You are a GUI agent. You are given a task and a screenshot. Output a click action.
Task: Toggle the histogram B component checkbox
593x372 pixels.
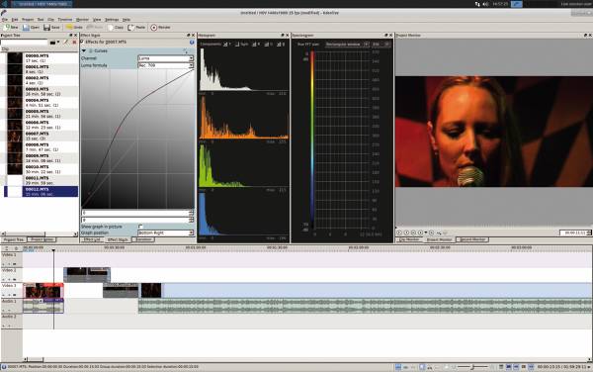coord(279,45)
